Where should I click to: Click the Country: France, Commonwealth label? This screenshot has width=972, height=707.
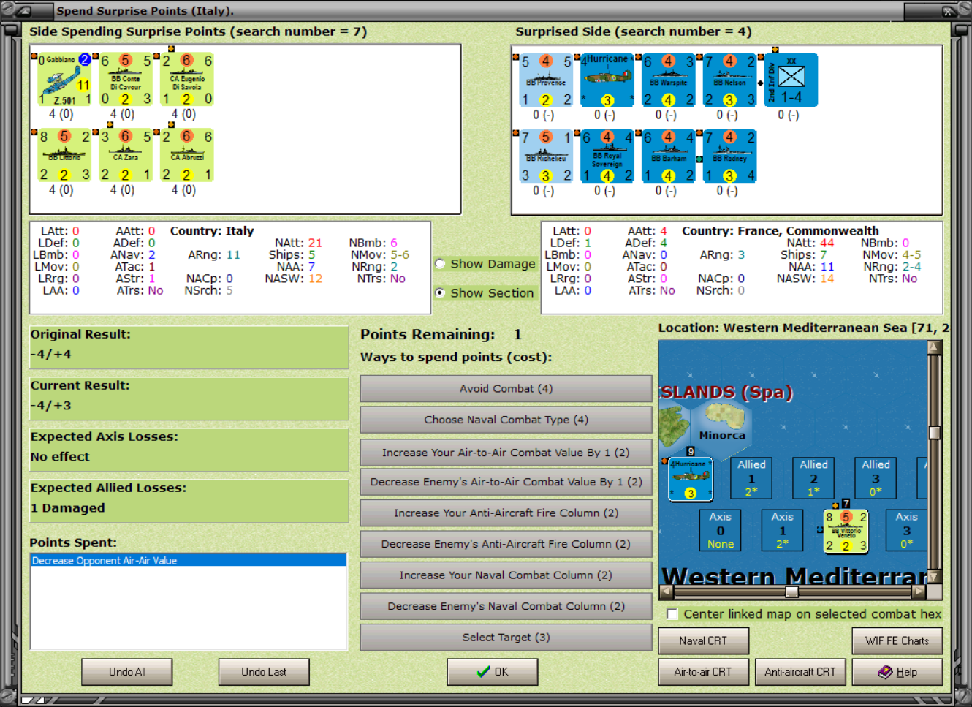781,231
